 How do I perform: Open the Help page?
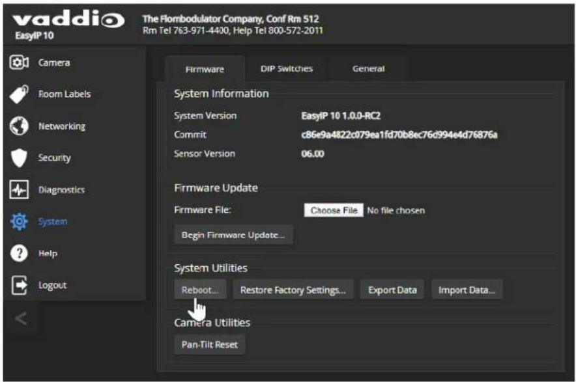[48, 254]
